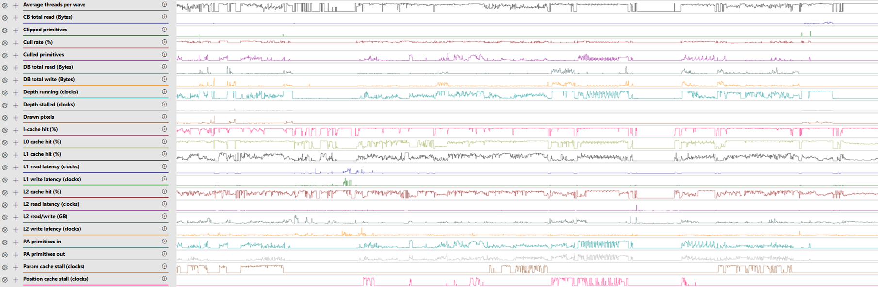
Task: Show info for Position cache stall (clocks)
Action: click(165, 279)
